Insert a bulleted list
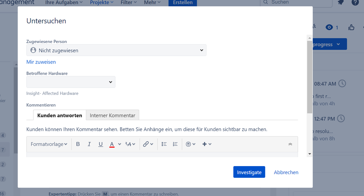This screenshot has width=364, height=196. tap(164, 144)
